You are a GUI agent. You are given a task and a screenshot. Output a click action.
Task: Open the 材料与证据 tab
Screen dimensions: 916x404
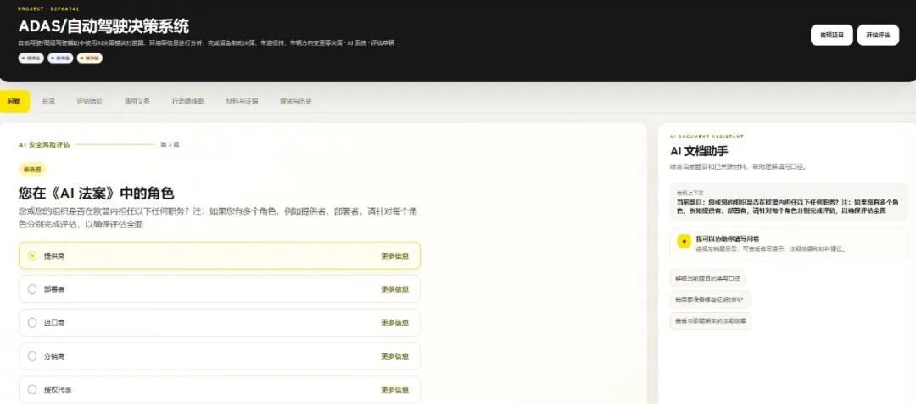point(242,101)
